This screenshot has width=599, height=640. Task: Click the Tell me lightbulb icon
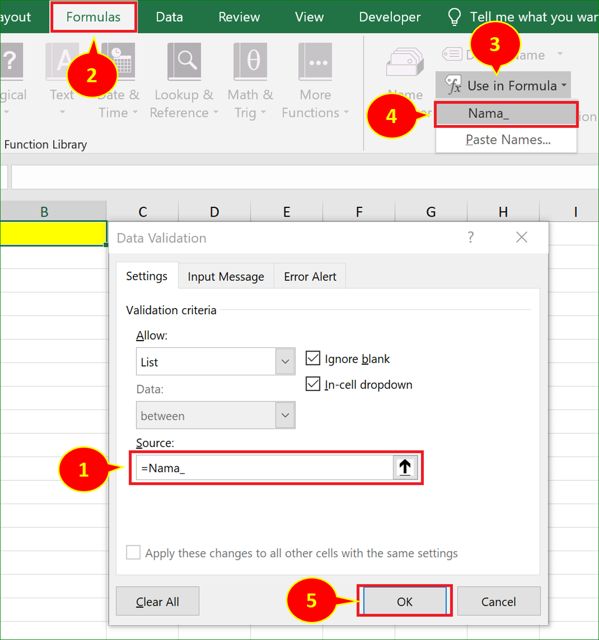click(454, 17)
